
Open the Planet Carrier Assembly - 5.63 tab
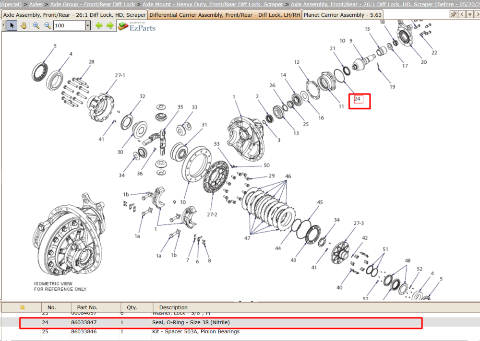tap(343, 15)
